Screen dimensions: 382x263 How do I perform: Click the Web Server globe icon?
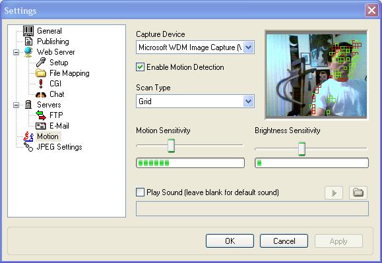coord(28,52)
